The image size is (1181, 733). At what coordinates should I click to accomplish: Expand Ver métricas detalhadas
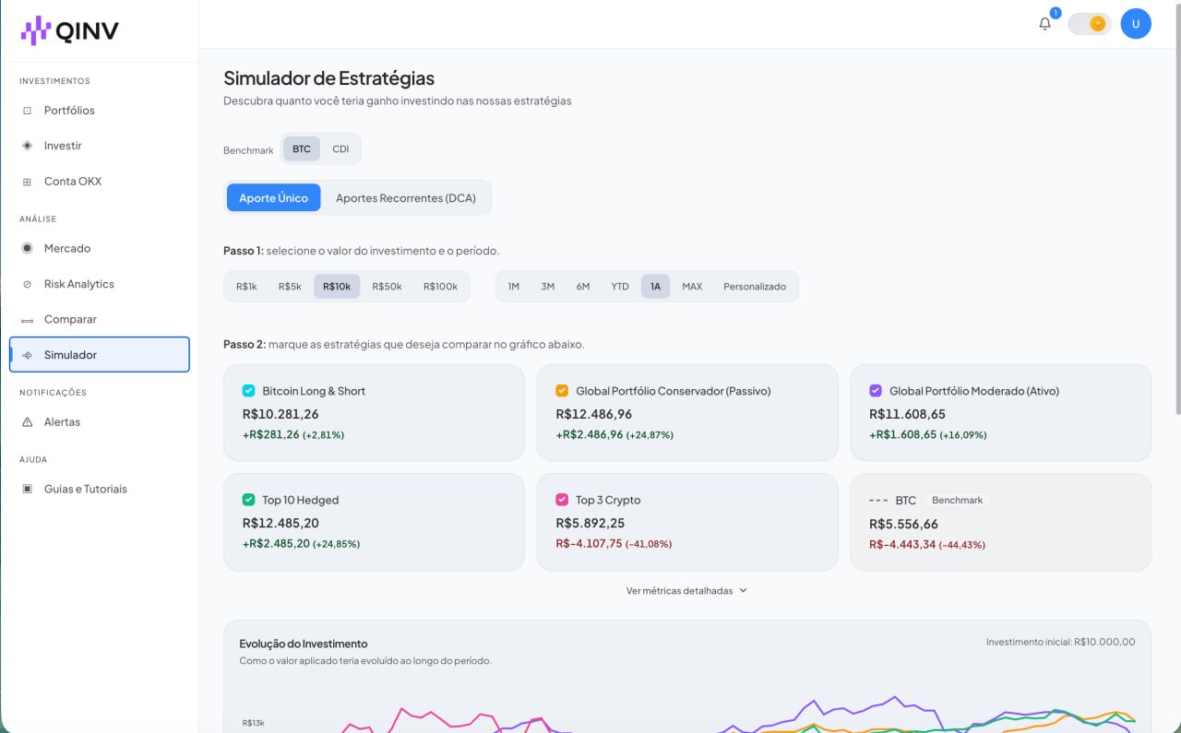pos(686,591)
